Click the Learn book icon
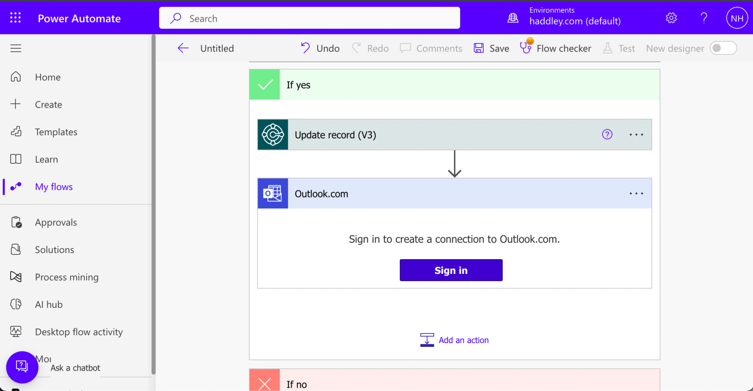The width and height of the screenshot is (753, 391). pyautogui.click(x=16, y=159)
